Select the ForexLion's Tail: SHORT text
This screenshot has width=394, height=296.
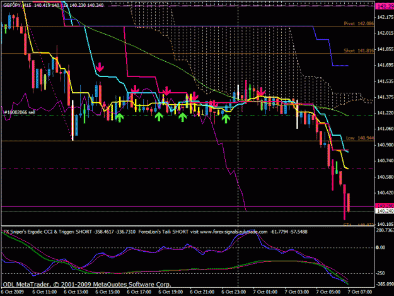coord(163,232)
